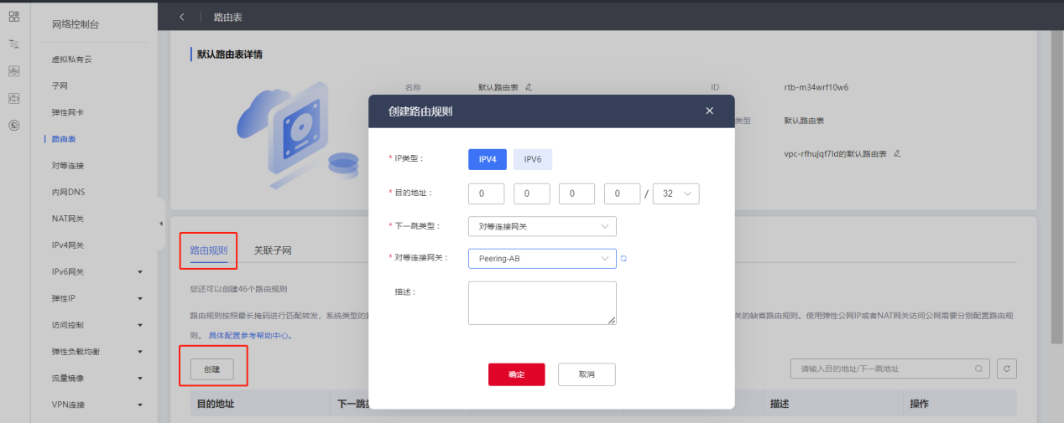Screen dimensions: 1064x423
Task: Expand the VPN连接 menu
Action: pos(140,405)
